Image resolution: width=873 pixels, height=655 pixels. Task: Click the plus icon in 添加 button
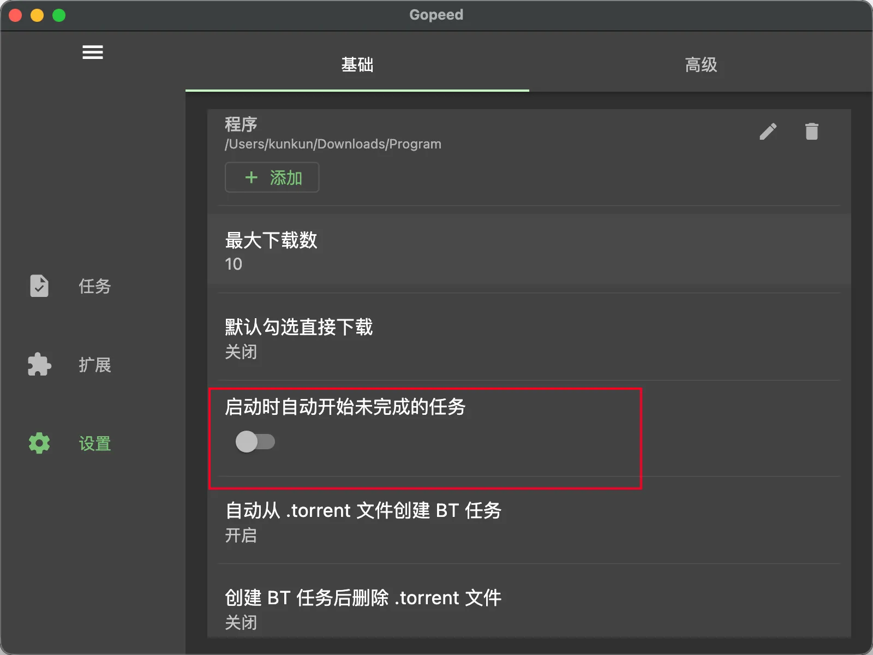(251, 177)
